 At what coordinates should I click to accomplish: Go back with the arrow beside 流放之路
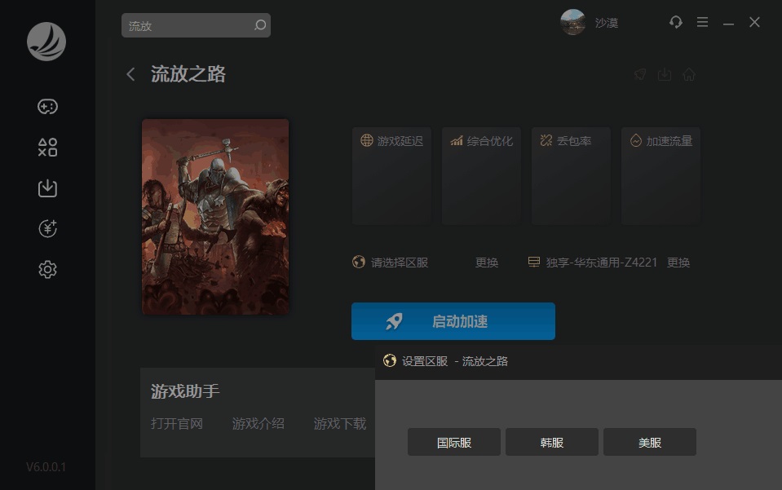pos(130,74)
